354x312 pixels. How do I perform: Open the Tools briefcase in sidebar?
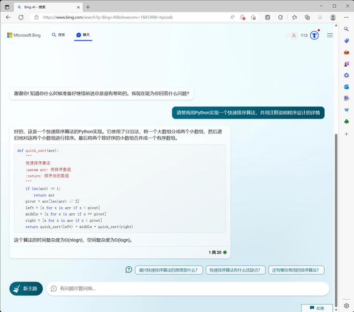click(346, 52)
